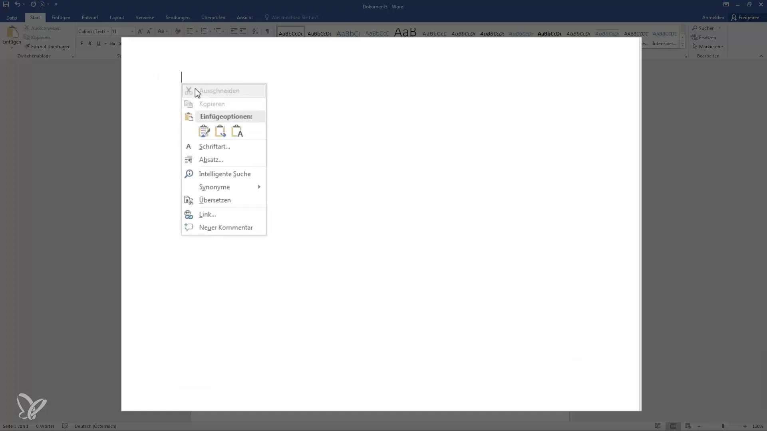767x431 pixels.
Task: Toggle italic K formatting button
Action: pyautogui.click(x=90, y=43)
